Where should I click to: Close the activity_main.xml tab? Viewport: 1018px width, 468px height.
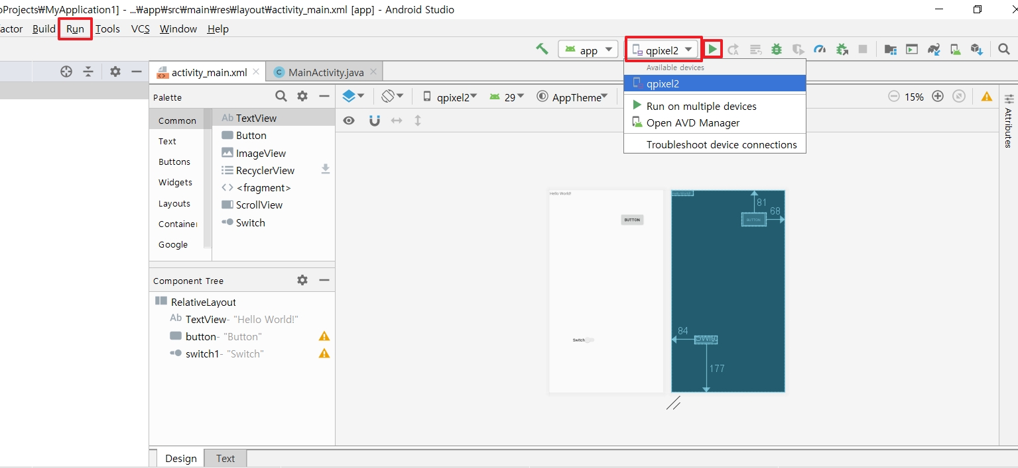coord(256,71)
